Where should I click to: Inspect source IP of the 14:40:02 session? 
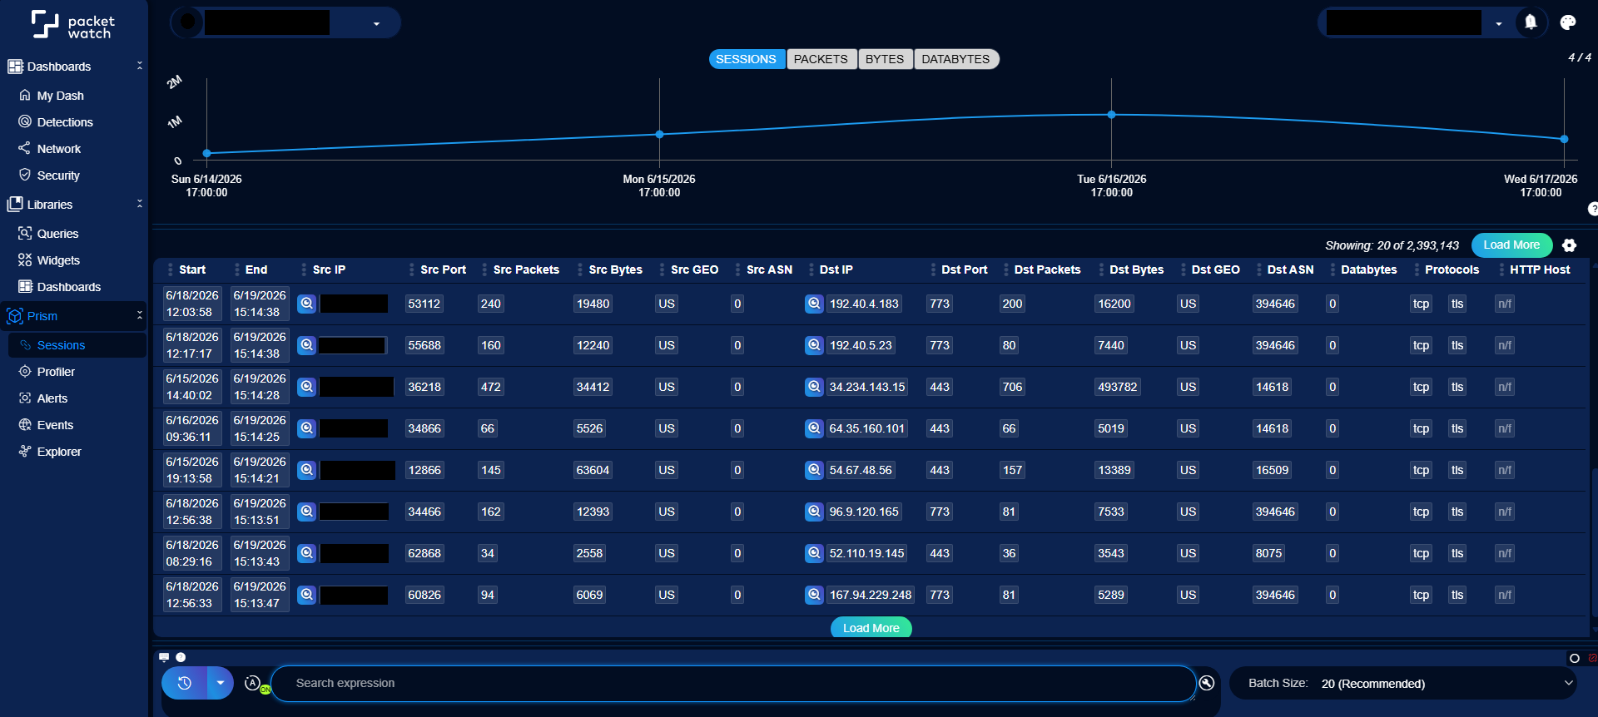click(307, 387)
